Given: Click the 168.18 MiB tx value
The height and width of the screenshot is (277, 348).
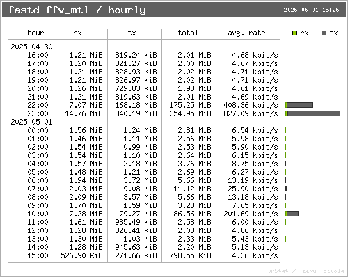Looking at the screenshot, I should point(136,105).
